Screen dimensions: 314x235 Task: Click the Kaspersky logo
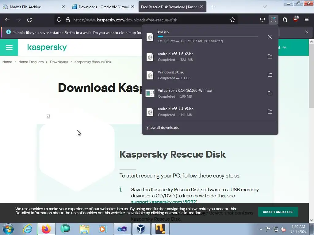47,47
